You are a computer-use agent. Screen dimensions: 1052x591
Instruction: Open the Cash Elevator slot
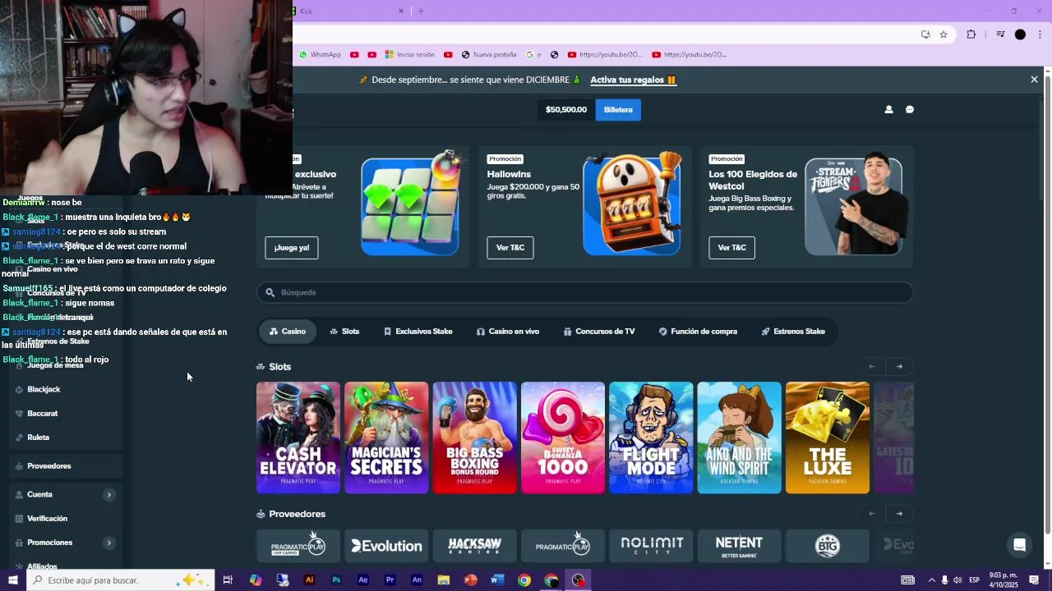click(298, 438)
